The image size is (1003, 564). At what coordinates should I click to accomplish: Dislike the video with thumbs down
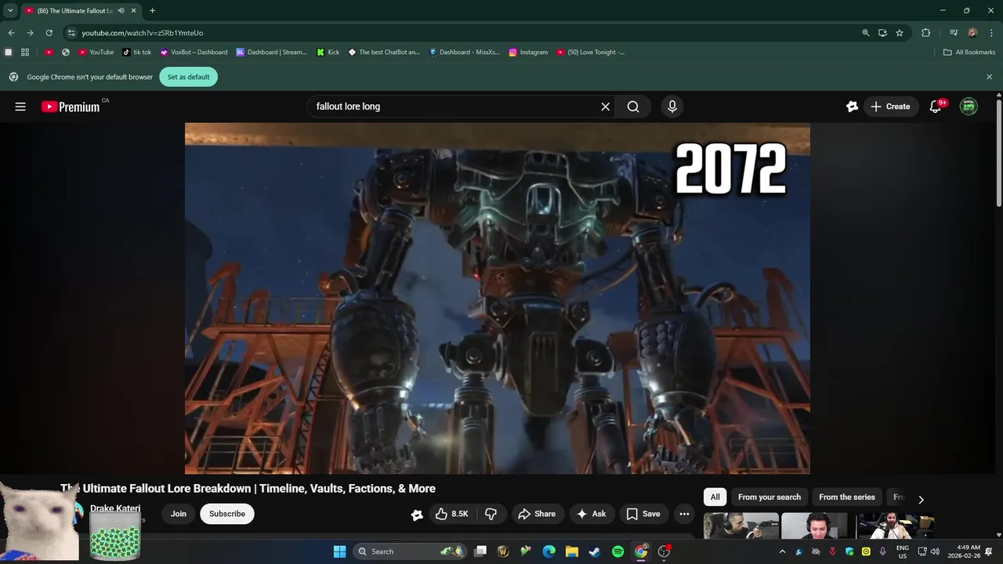coord(491,514)
